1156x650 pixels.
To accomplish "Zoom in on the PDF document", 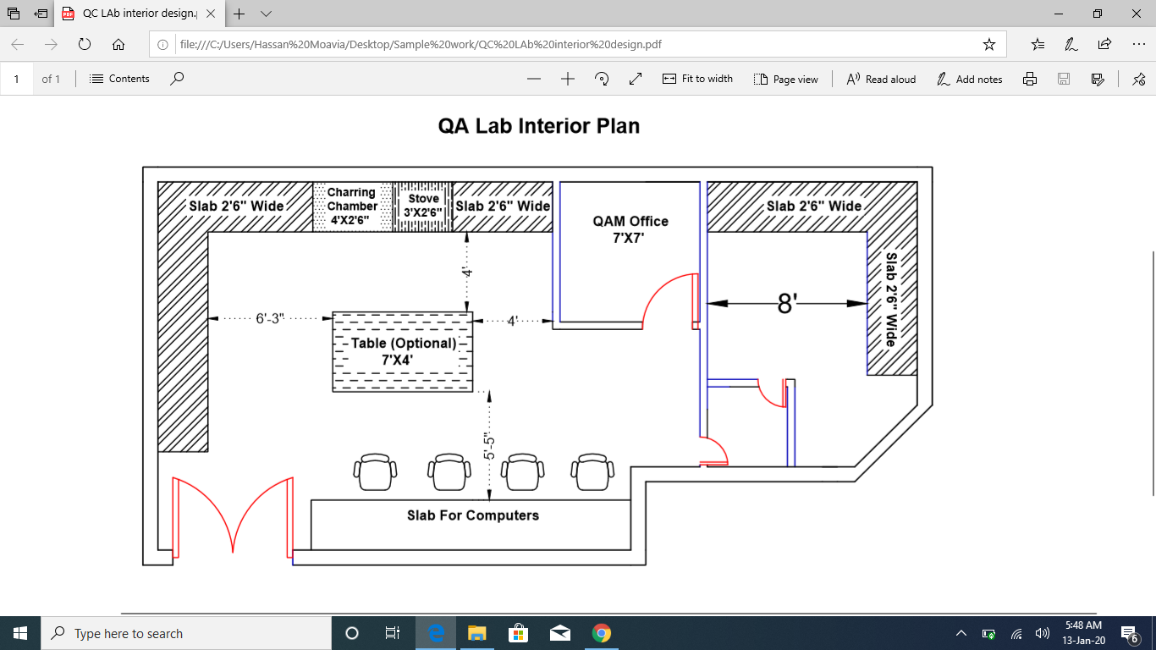I will pyautogui.click(x=568, y=79).
